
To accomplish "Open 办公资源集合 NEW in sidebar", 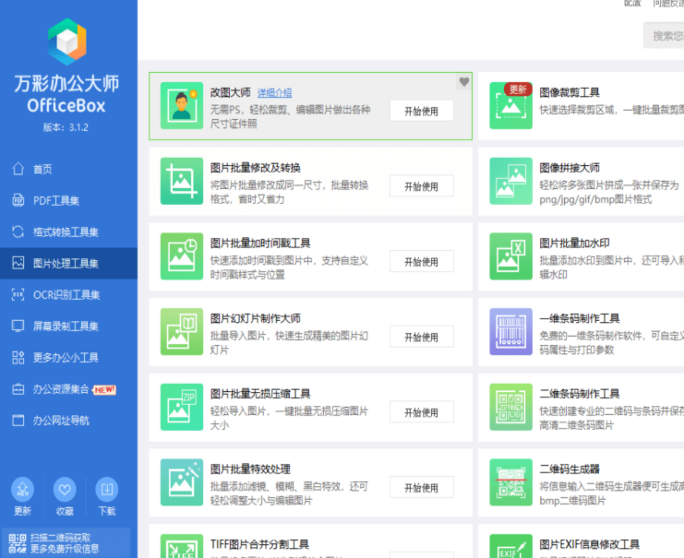I will (x=68, y=389).
